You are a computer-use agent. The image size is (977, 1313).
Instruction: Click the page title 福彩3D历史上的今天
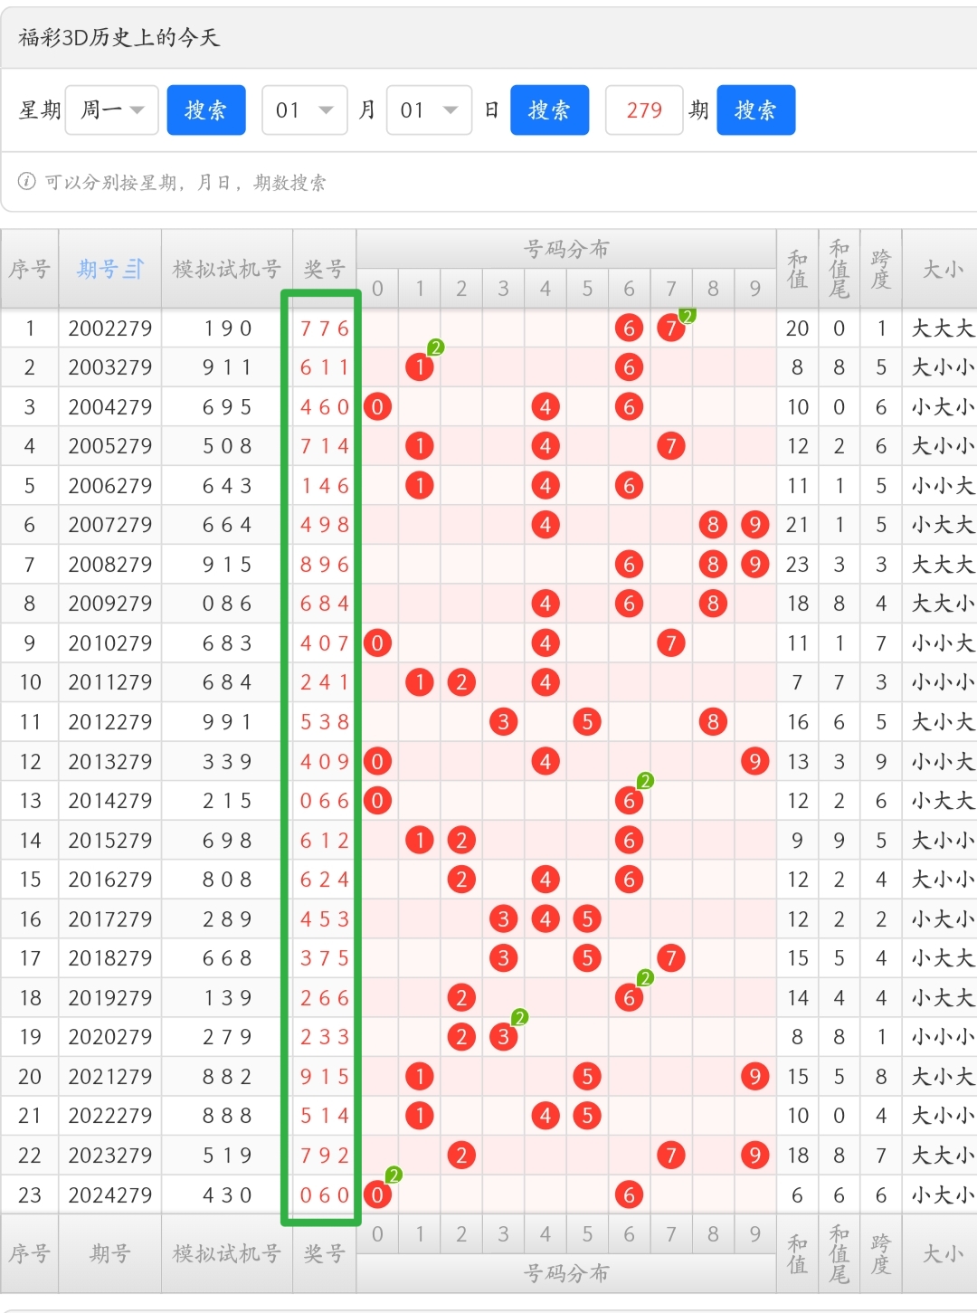[119, 37]
